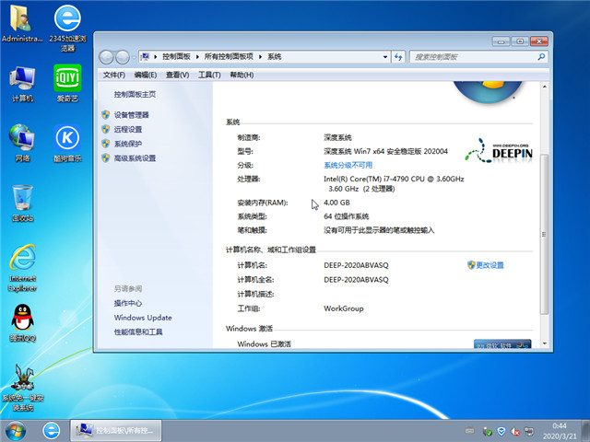Click the 系统分级不可用 rating link

click(348, 165)
